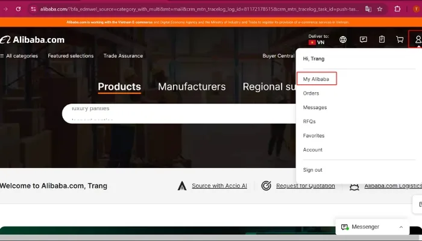Reload the page with the refresh icon
This screenshot has height=241, width=422.
pos(18,9)
